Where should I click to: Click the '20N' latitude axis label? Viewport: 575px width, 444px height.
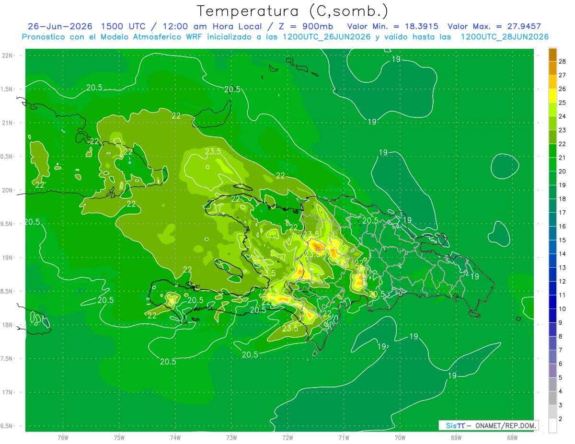coord(8,191)
